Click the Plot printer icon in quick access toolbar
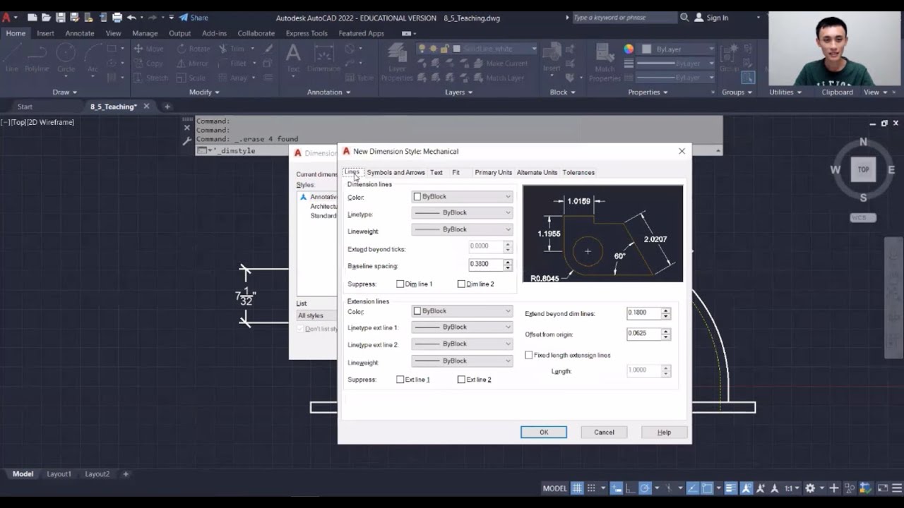Image resolution: width=904 pixels, height=508 pixels. pyautogui.click(x=117, y=17)
